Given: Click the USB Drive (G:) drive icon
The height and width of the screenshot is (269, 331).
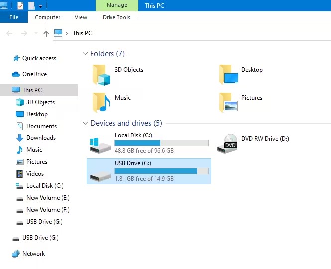Looking at the screenshot, I should [100, 176].
